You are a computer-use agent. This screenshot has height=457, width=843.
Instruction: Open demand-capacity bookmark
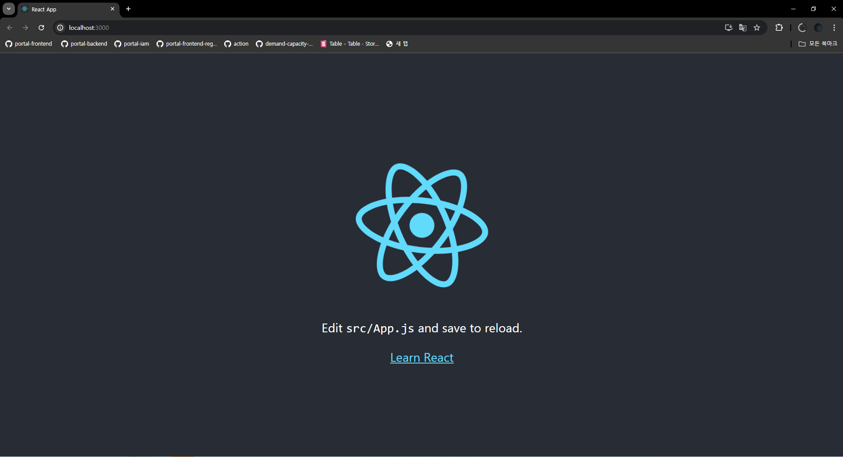click(x=284, y=44)
